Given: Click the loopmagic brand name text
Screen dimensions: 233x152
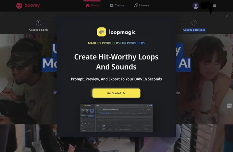Looking at the screenshot, I should (122, 32).
